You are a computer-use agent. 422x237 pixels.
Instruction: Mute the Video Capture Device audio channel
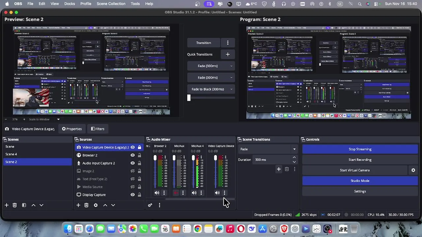pos(217,193)
